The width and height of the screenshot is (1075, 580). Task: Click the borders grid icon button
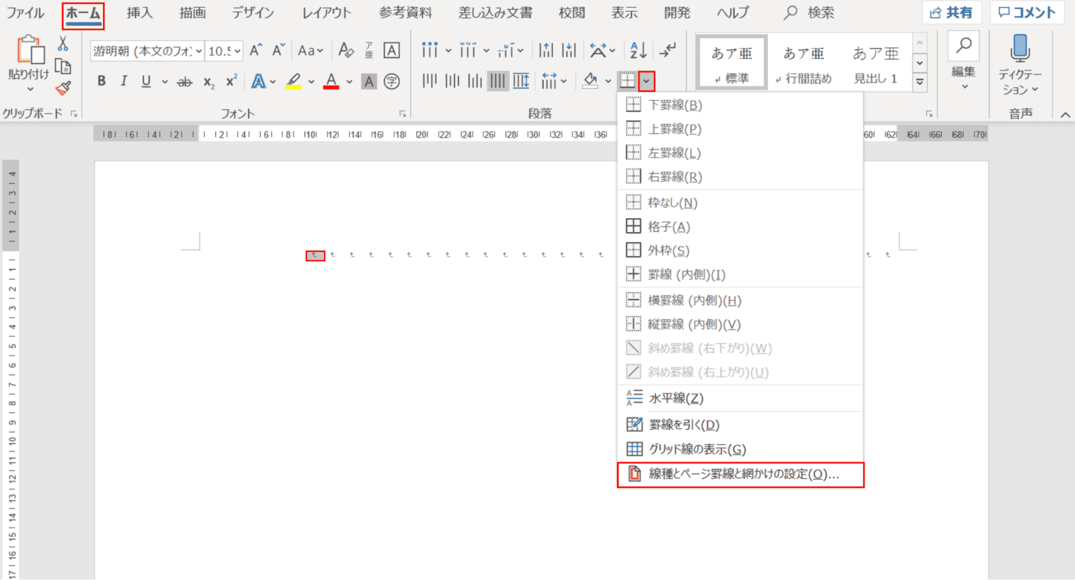tap(628, 82)
